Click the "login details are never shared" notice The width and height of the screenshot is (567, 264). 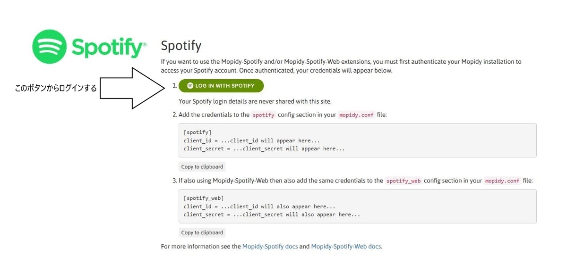pyautogui.click(x=255, y=101)
